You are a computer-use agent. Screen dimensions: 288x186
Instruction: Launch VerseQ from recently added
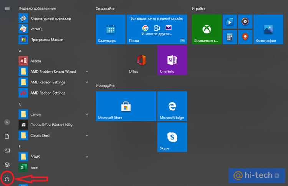pos(30,29)
